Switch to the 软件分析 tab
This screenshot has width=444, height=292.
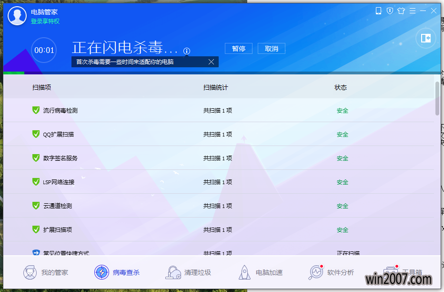[331, 272]
